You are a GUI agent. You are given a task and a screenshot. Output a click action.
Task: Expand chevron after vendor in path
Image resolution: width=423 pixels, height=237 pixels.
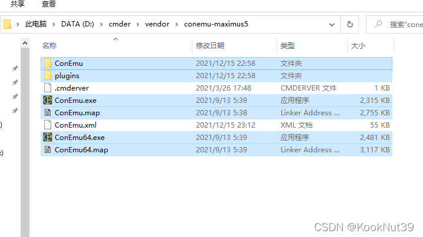click(176, 25)
